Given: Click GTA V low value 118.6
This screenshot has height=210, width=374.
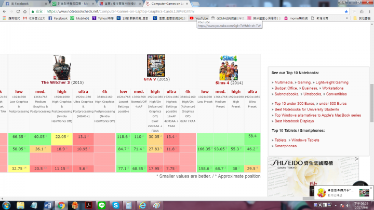Looking at the screenshot, I should pyautogui.click(x=123, y=137).
